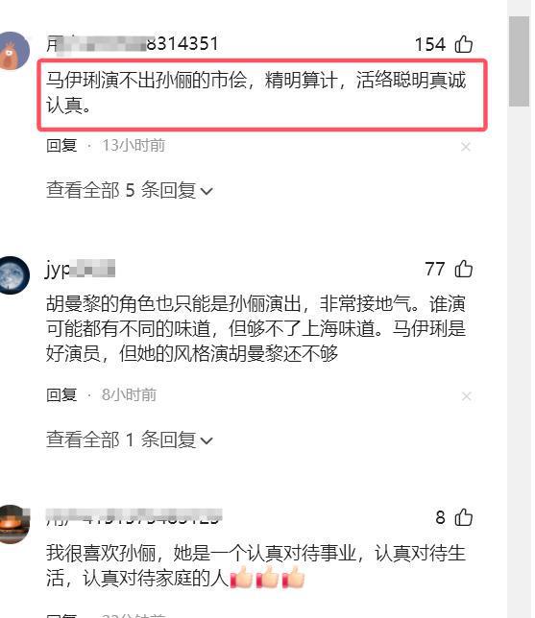The image size is (535, 618).
Task: Like the comment with 8 likes
Action: 464,517
